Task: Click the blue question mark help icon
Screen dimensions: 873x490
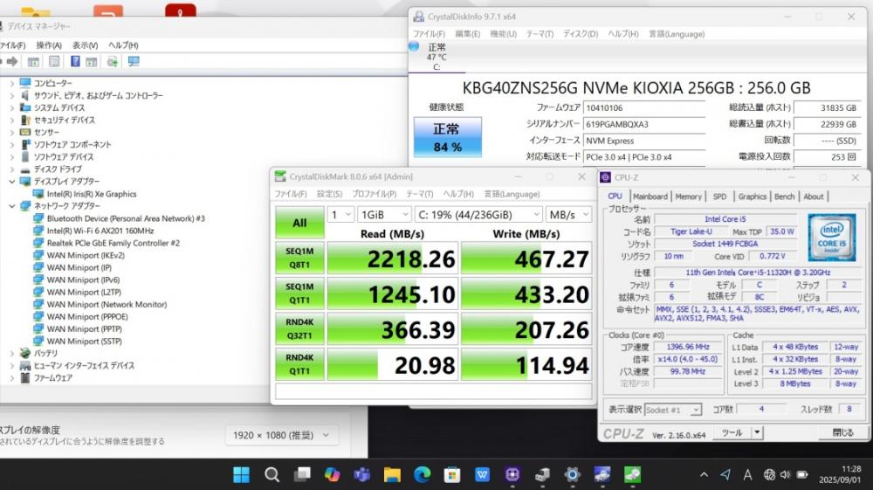Action: [x=75, y=61]
